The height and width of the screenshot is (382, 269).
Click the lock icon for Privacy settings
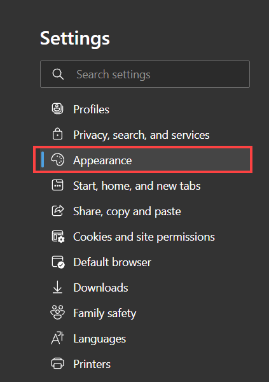tap(57, 134)
